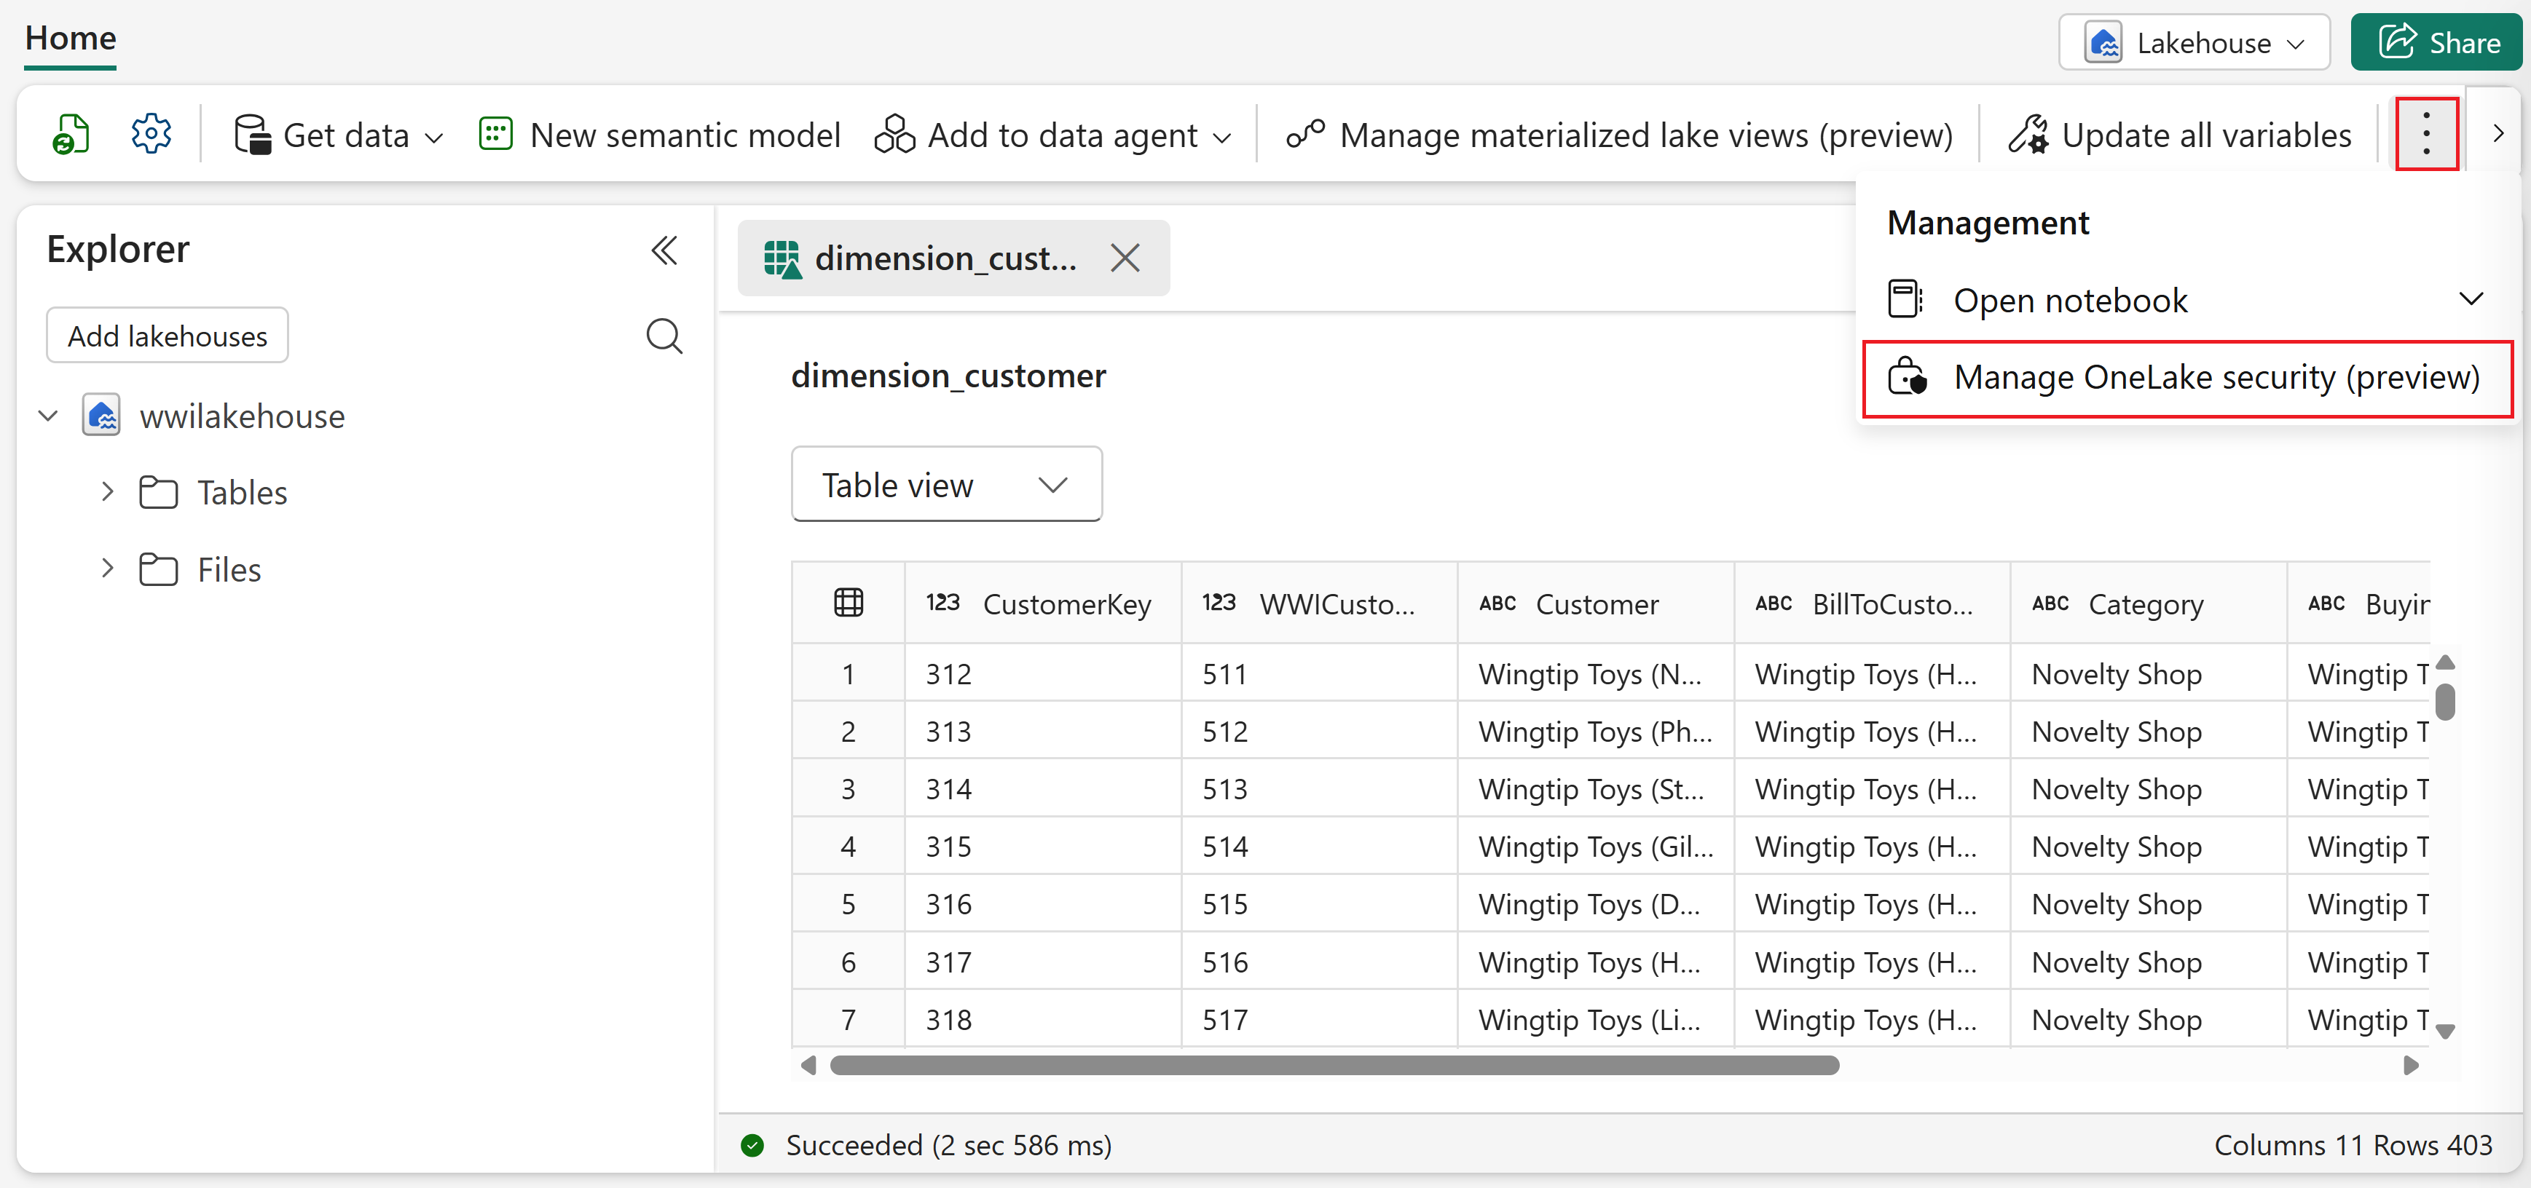The height and width of the screenshot is (1188, 2531).
Task: Open the Table view dropdown
Action: pos(946,484)
